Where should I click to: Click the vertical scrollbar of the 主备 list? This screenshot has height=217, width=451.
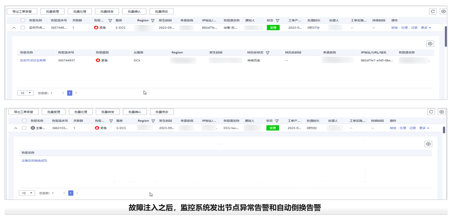coord(444,129)
